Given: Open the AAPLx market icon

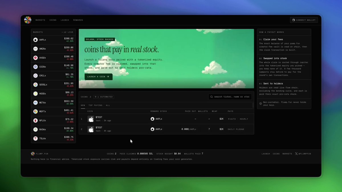Looking at the screenshot, I should (35, 40).
